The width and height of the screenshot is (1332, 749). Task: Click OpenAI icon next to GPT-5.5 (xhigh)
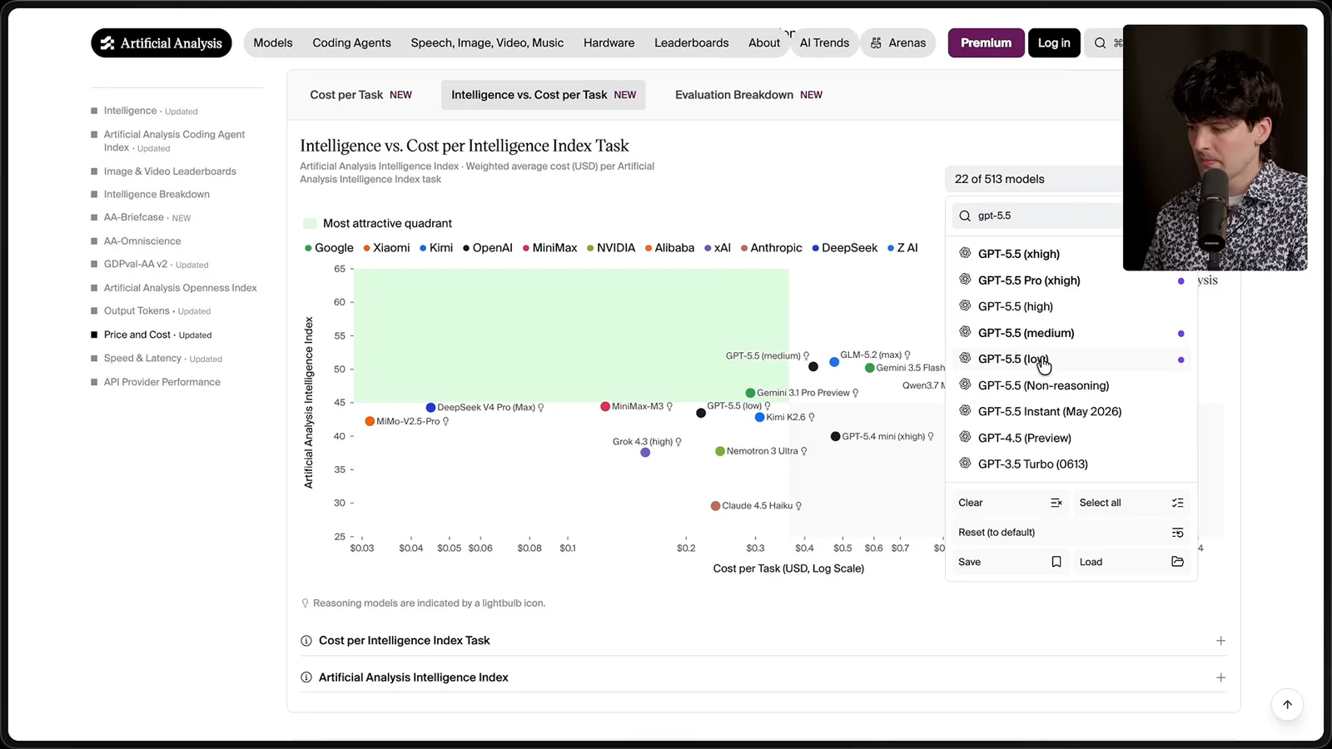(x=965, y=253)
